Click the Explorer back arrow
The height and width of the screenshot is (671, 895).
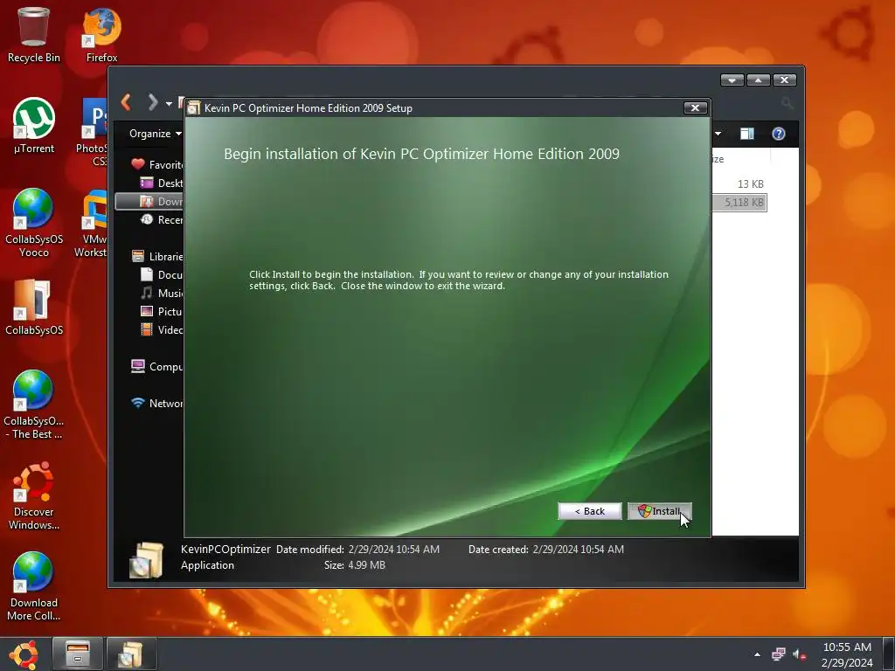point(127,103)
